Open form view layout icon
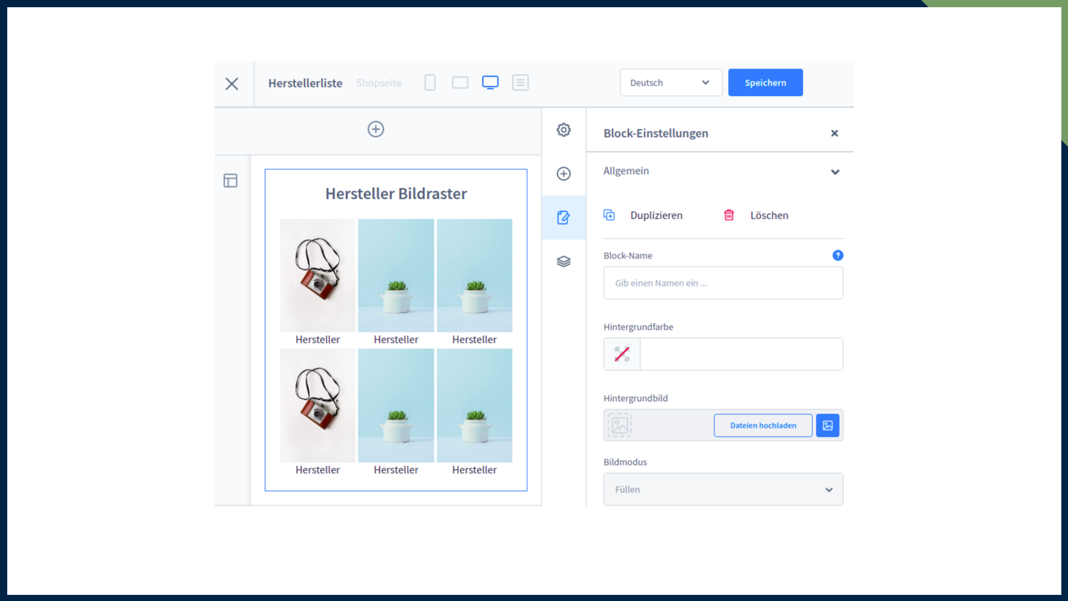The height and width of the screenshot is (601, 1068). [520, 83]
